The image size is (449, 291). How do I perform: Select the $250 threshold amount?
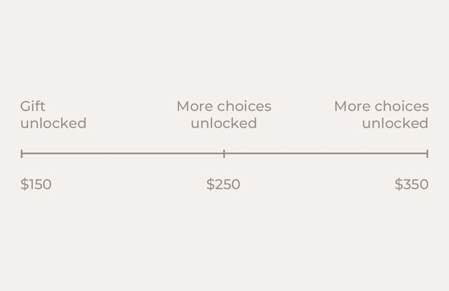pos(223,184)
